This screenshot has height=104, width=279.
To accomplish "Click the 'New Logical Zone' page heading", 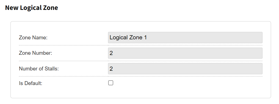I will tap(32, 8).
